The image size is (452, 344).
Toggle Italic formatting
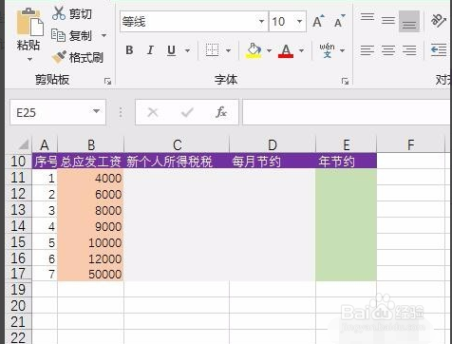[x=150, y=50]
